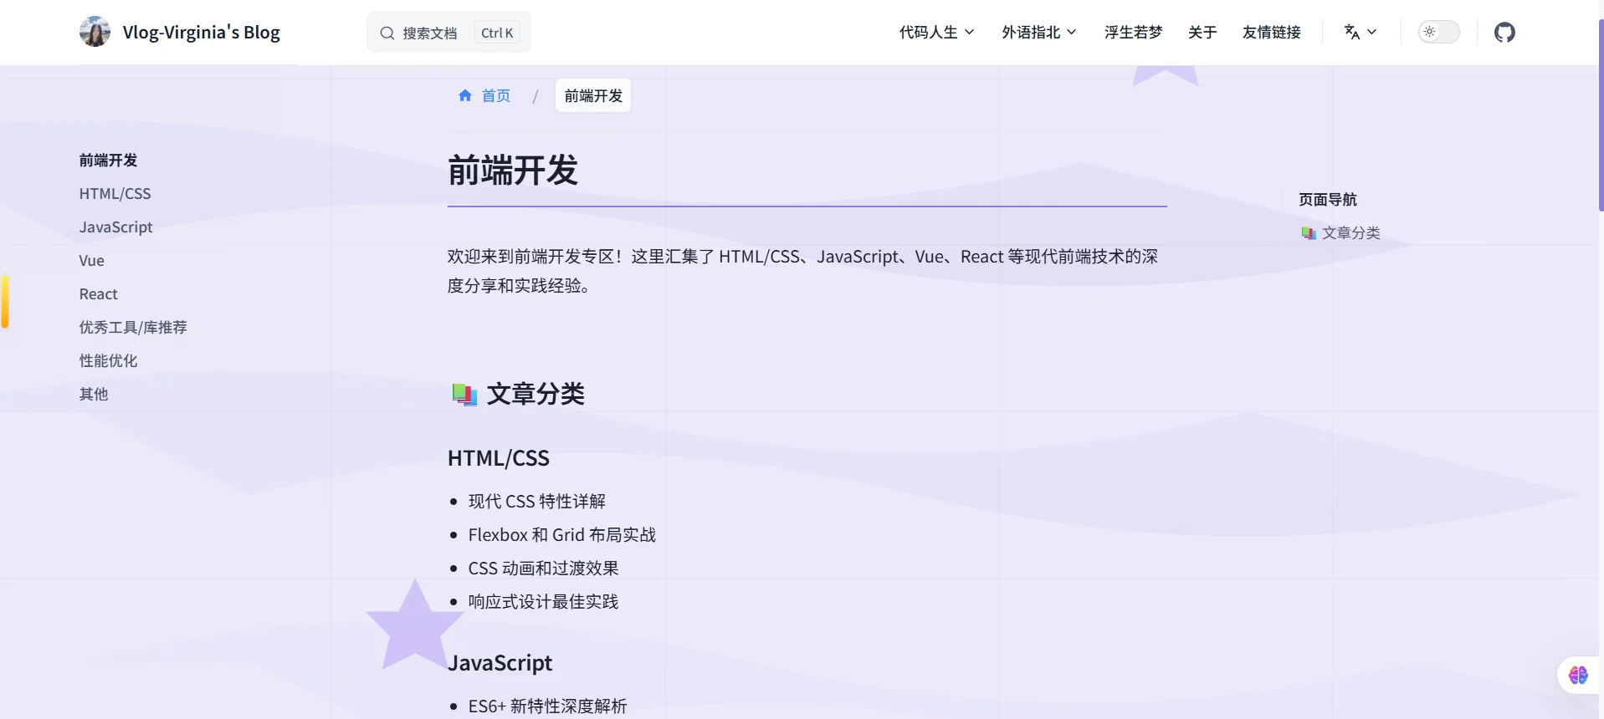Toggle the dark mode switch

click(x=1438, y=32)
